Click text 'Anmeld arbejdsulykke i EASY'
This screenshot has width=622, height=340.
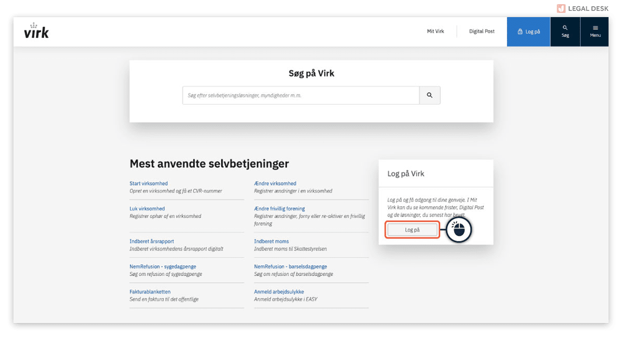point(286,299)
